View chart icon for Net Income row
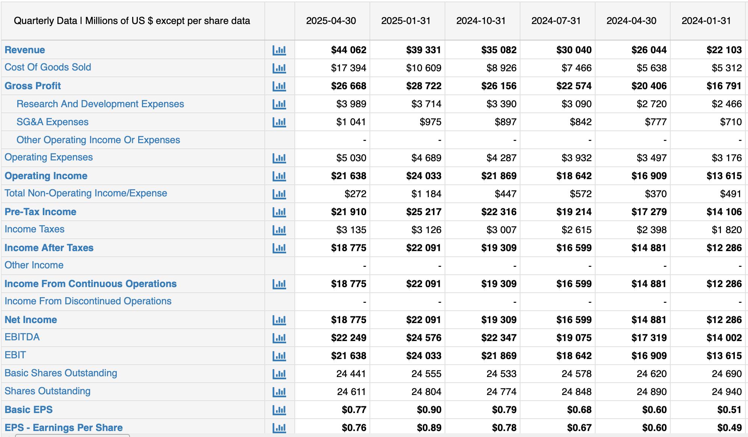The width and height of the screenshot is (748, 437). [279, 320]
